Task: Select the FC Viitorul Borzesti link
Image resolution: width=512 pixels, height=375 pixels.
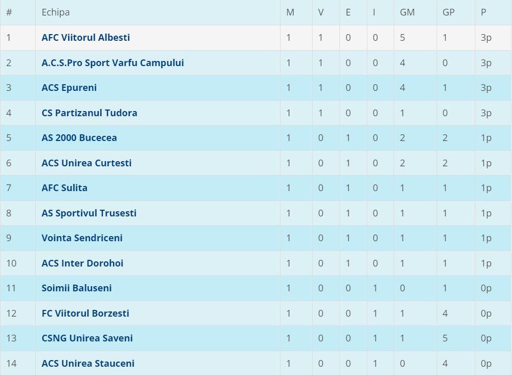Action: [85, 314]
